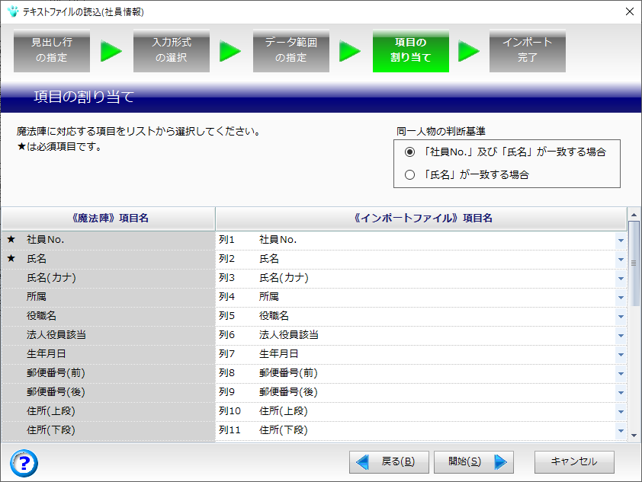Viewport: 642px width, 482px height.
Task: Open dropdown for 列3 氏名(カナ) row
Action: tap(621, 279)
